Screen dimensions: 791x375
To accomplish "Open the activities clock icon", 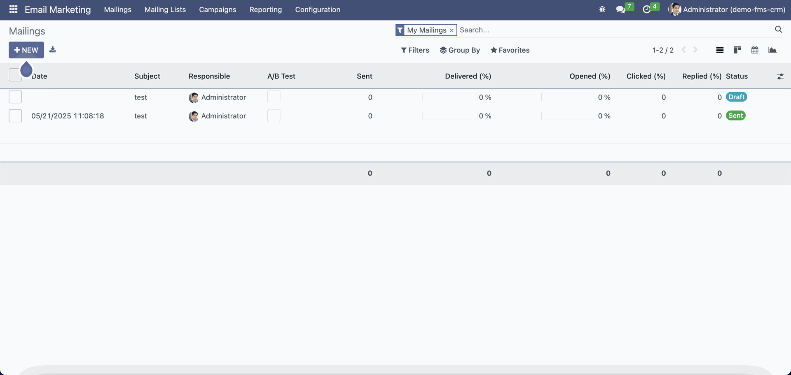I will coord(646,9).
